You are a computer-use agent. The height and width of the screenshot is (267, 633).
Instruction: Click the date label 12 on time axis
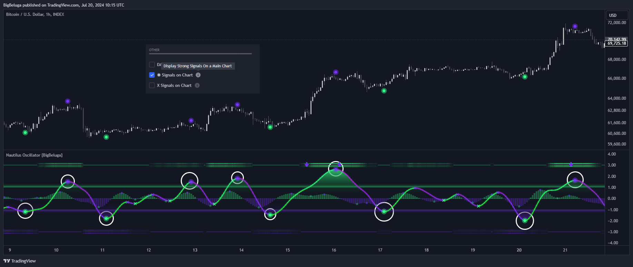(149, 250)
